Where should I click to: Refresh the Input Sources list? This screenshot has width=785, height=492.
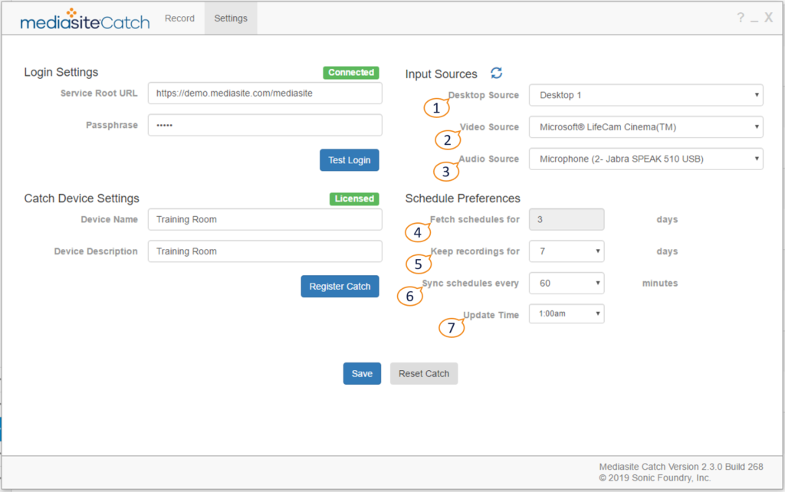click(496, 73)
